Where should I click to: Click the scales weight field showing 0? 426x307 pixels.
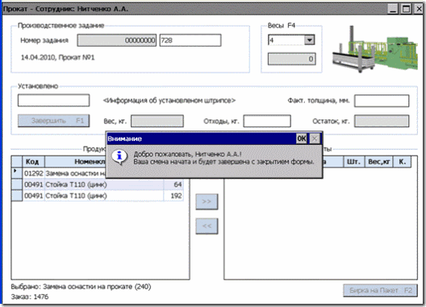coord(291,59)
